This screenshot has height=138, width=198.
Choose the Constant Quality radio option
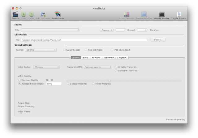pos(19,80)
